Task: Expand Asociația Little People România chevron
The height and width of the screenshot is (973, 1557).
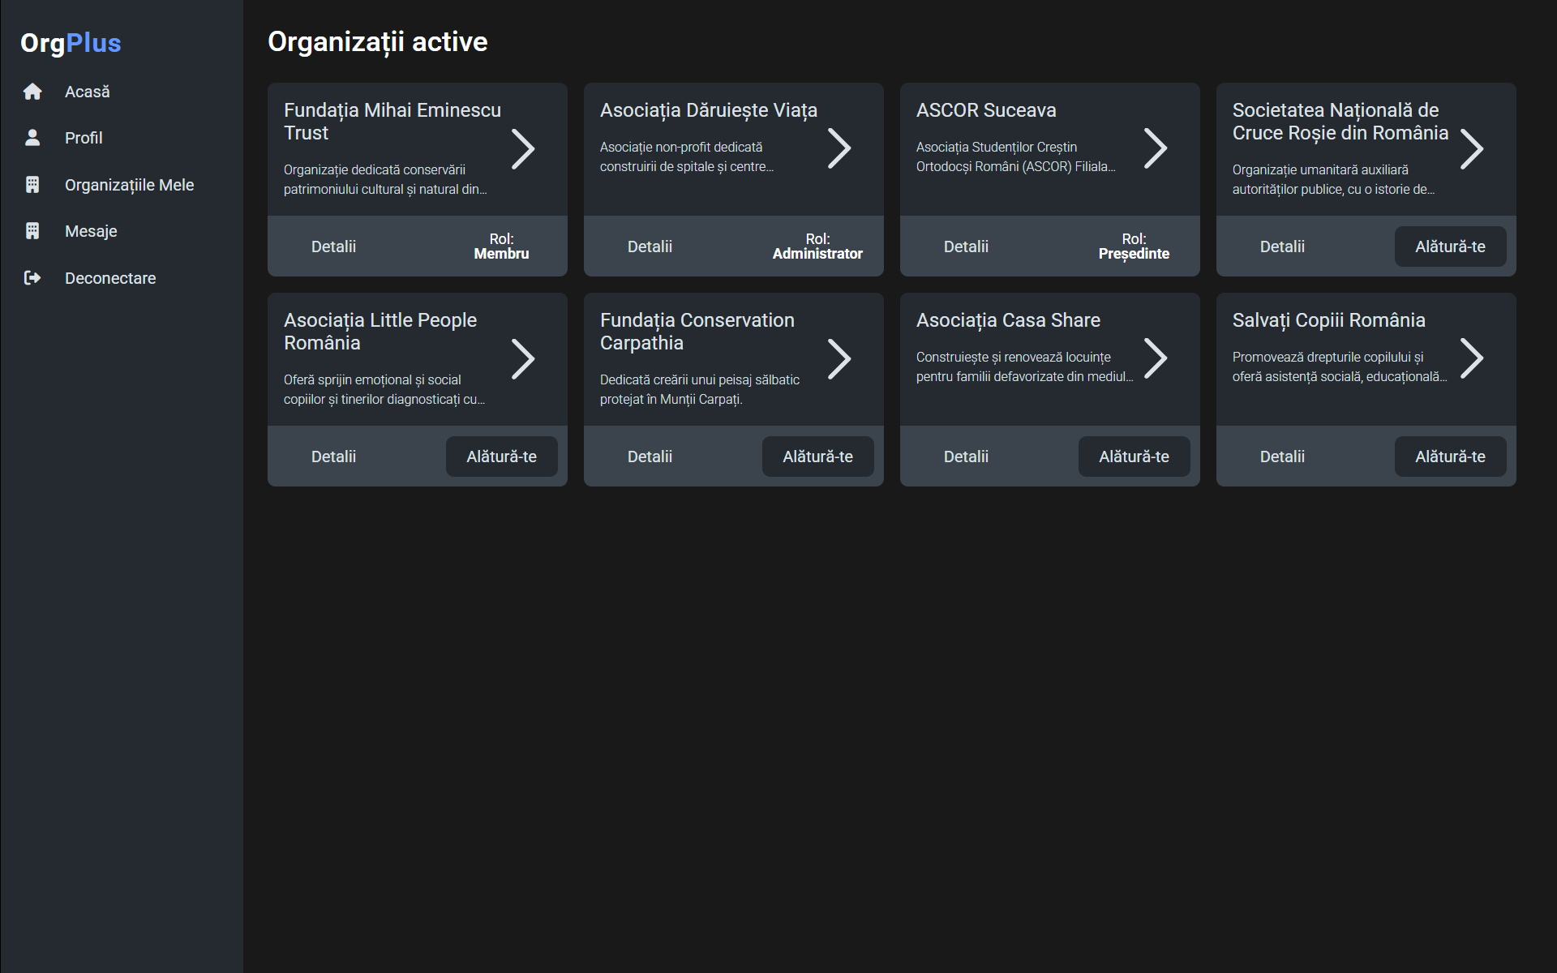Action: (523, 358)
